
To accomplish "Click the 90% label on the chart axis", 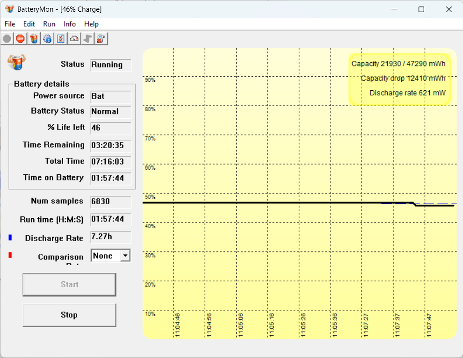I will point(150,80).
